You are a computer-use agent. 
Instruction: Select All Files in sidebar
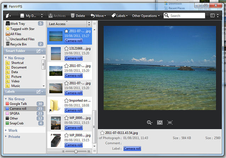pyautogui.click(x=13, y=34)
